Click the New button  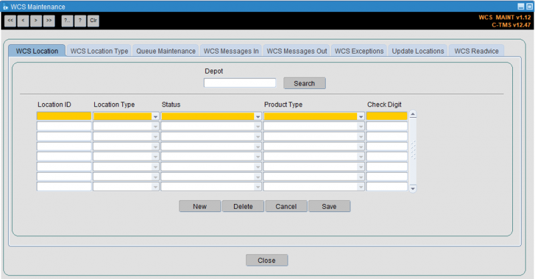[200, 206]
